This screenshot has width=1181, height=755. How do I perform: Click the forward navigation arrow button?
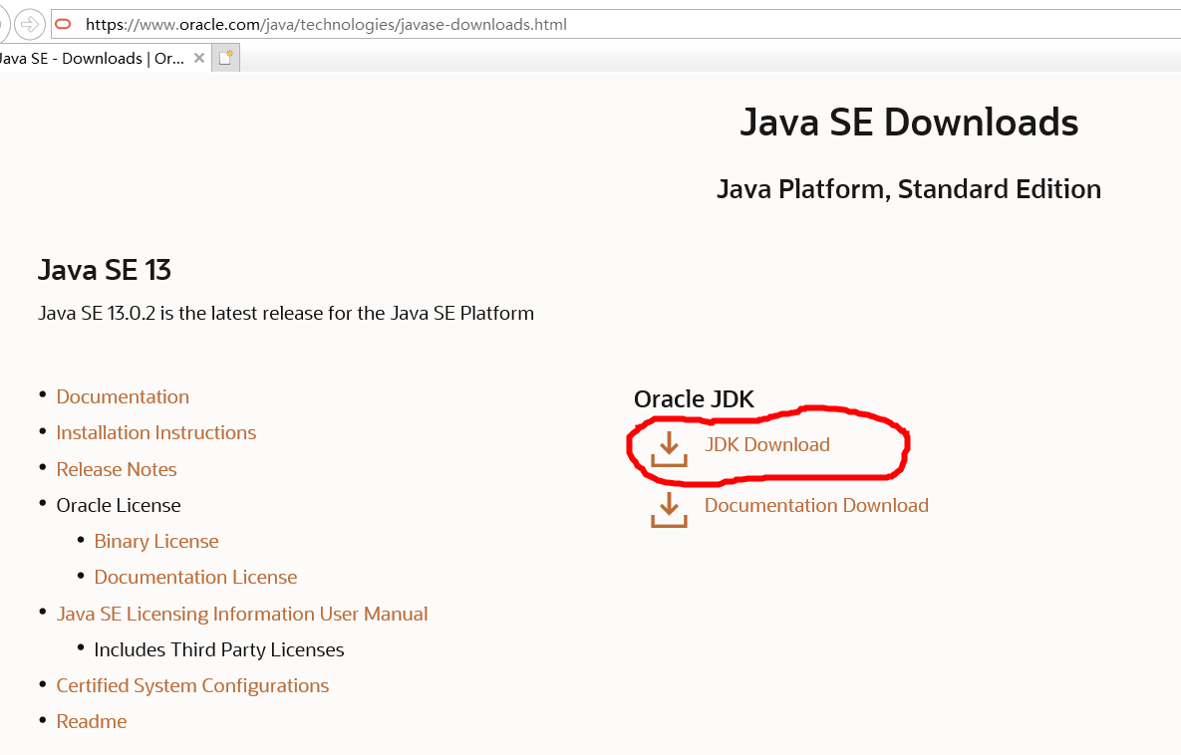coord(29,25)
